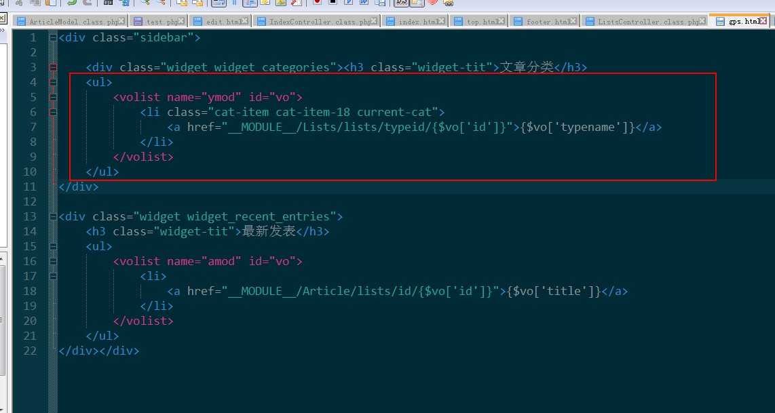
Task: Click the {$vo['typename']} variable on line 7
Action: [578, 127]
